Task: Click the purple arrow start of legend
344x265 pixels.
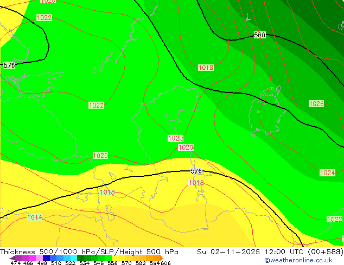Action: click(x=12, y=258)
